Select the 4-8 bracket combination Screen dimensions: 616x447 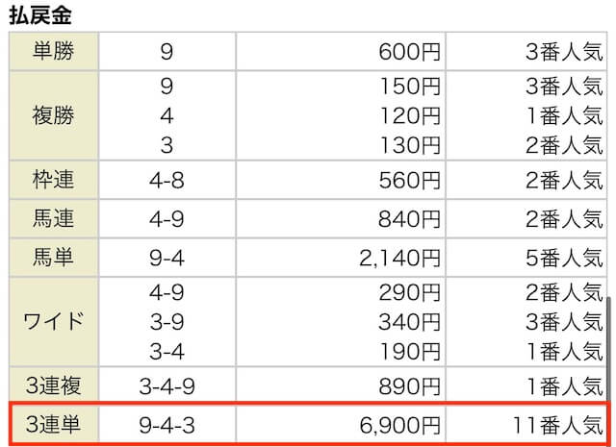(x=167, y=180)
